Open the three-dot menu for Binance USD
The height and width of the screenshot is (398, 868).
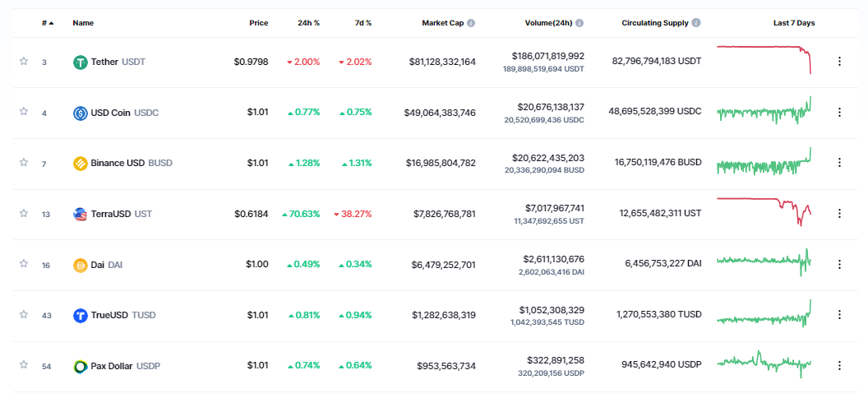[x=839, y=163]
